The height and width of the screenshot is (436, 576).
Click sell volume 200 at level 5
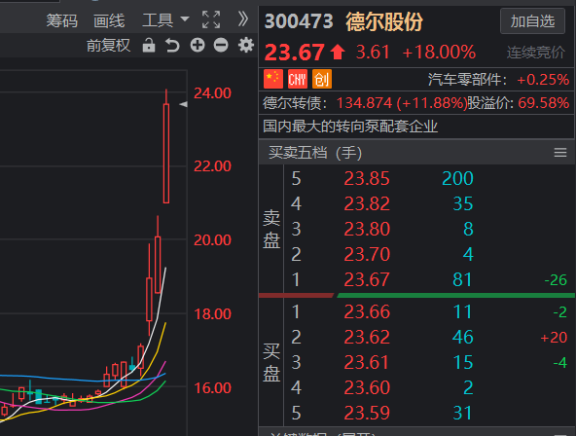(457, 178)
